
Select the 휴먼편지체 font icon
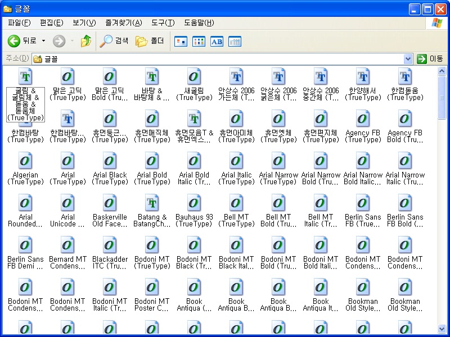tap(321, 119)
